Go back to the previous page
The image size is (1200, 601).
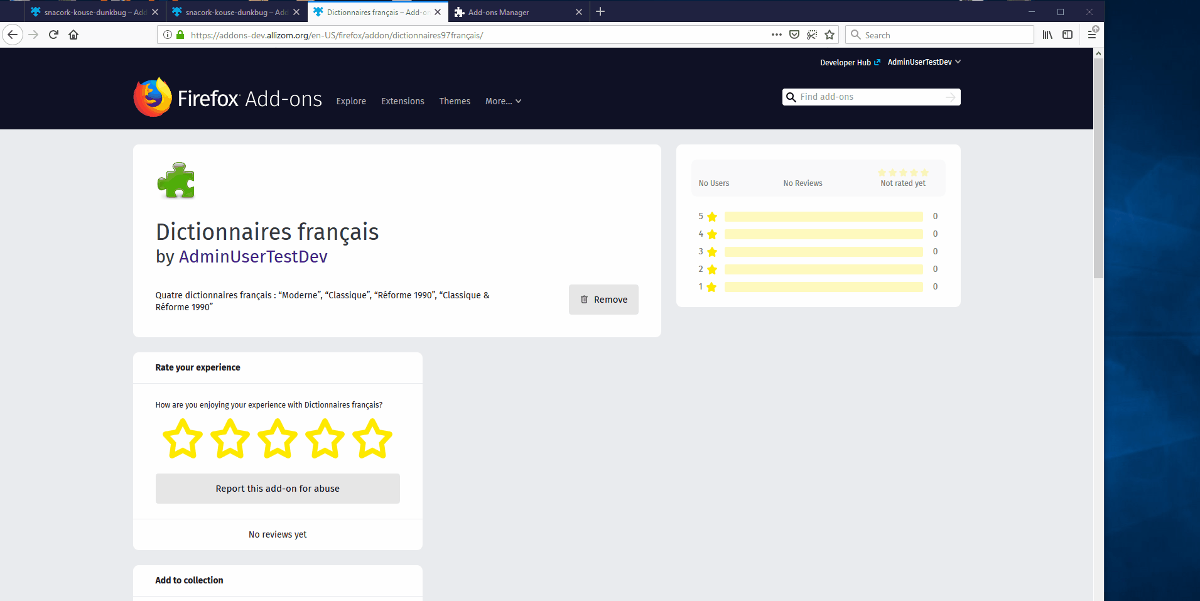[13, 35]
